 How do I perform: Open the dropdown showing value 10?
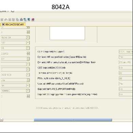pyautogui.click(x=28, y=48)
